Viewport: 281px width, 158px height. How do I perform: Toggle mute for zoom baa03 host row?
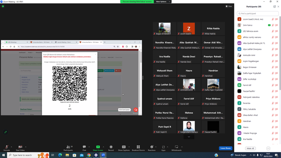[x=273, y=19]
